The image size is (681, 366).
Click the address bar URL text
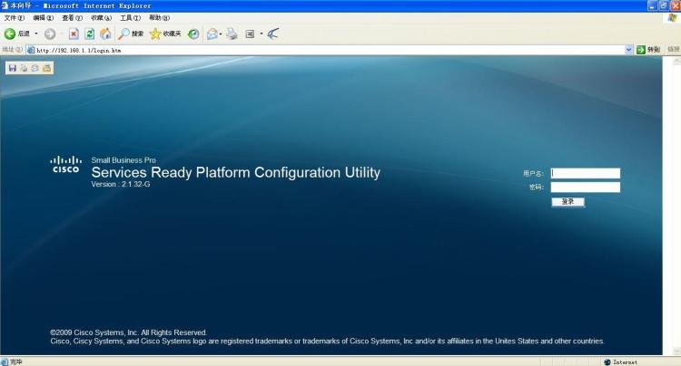(x=79, y=50)
